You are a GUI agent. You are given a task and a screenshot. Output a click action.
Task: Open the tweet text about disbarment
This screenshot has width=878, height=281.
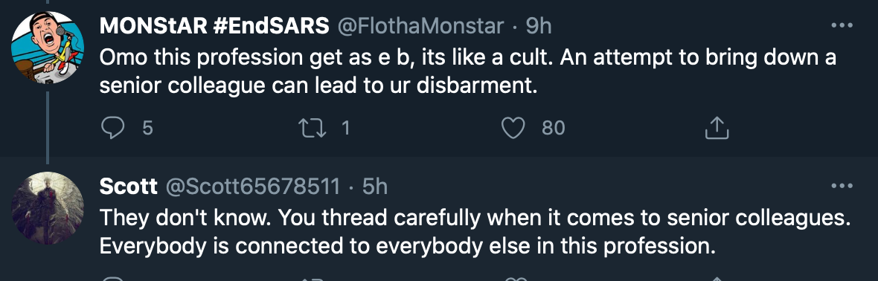pos(467,71)
